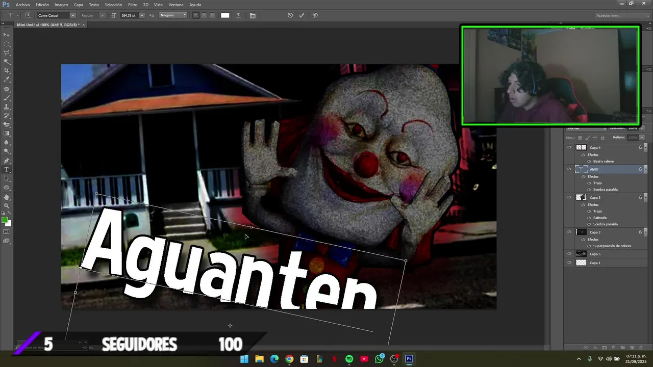The width and height of the screenshot is (653, 367).
Task: Select the Path Selection tool
Action: tap(7, 178)
